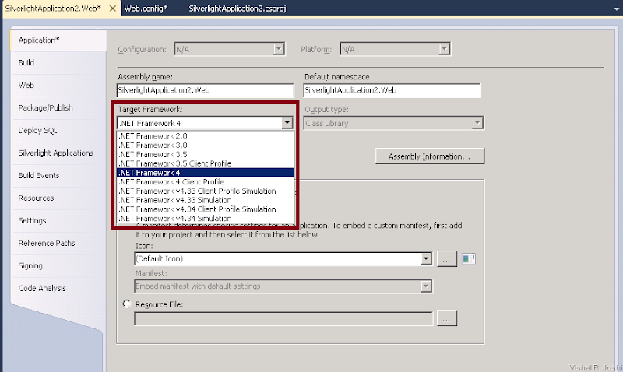Expand the Platform dropdown
This screenshot has height=372, width=623.
pos(445,49)
